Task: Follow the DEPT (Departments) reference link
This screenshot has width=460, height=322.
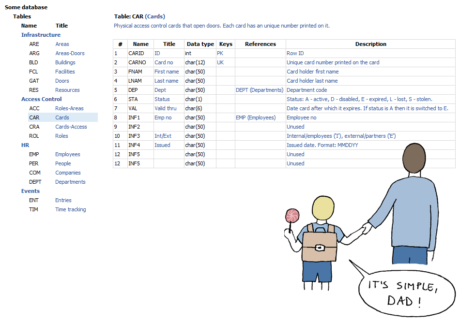Action: 260,90
